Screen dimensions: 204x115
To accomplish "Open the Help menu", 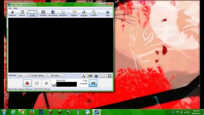I will (x=15, y=8).
